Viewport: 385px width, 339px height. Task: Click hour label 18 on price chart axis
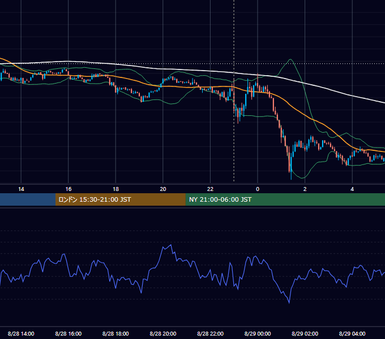[x=115, y=189]
